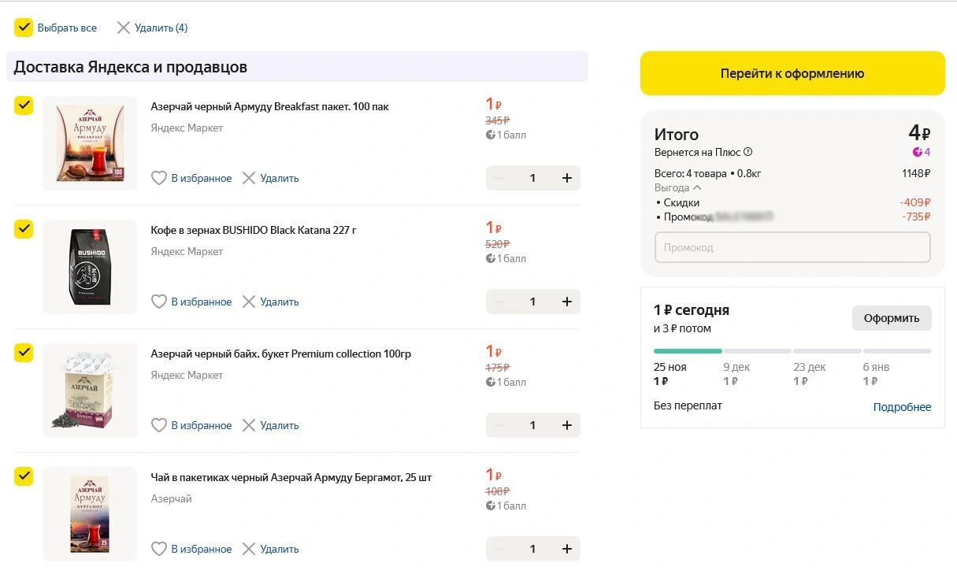The width and height of the screenshot is (957, 574).
Task: Click 'Оформить' installment button
Action: [892, 318]
